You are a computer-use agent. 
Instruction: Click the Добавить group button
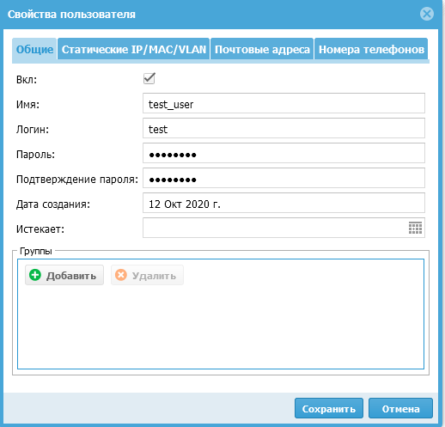coord(64,275)
